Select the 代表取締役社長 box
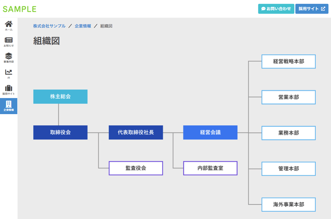 point(136,132)
